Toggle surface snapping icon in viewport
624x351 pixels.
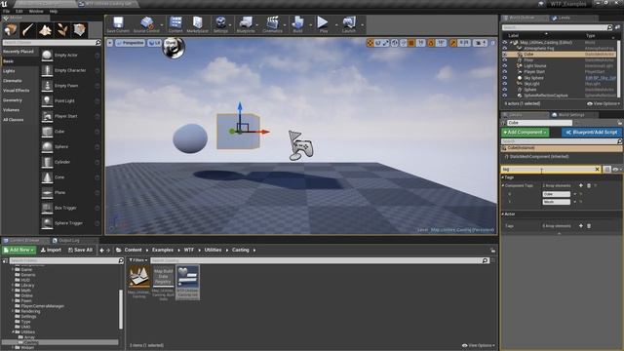403,43
